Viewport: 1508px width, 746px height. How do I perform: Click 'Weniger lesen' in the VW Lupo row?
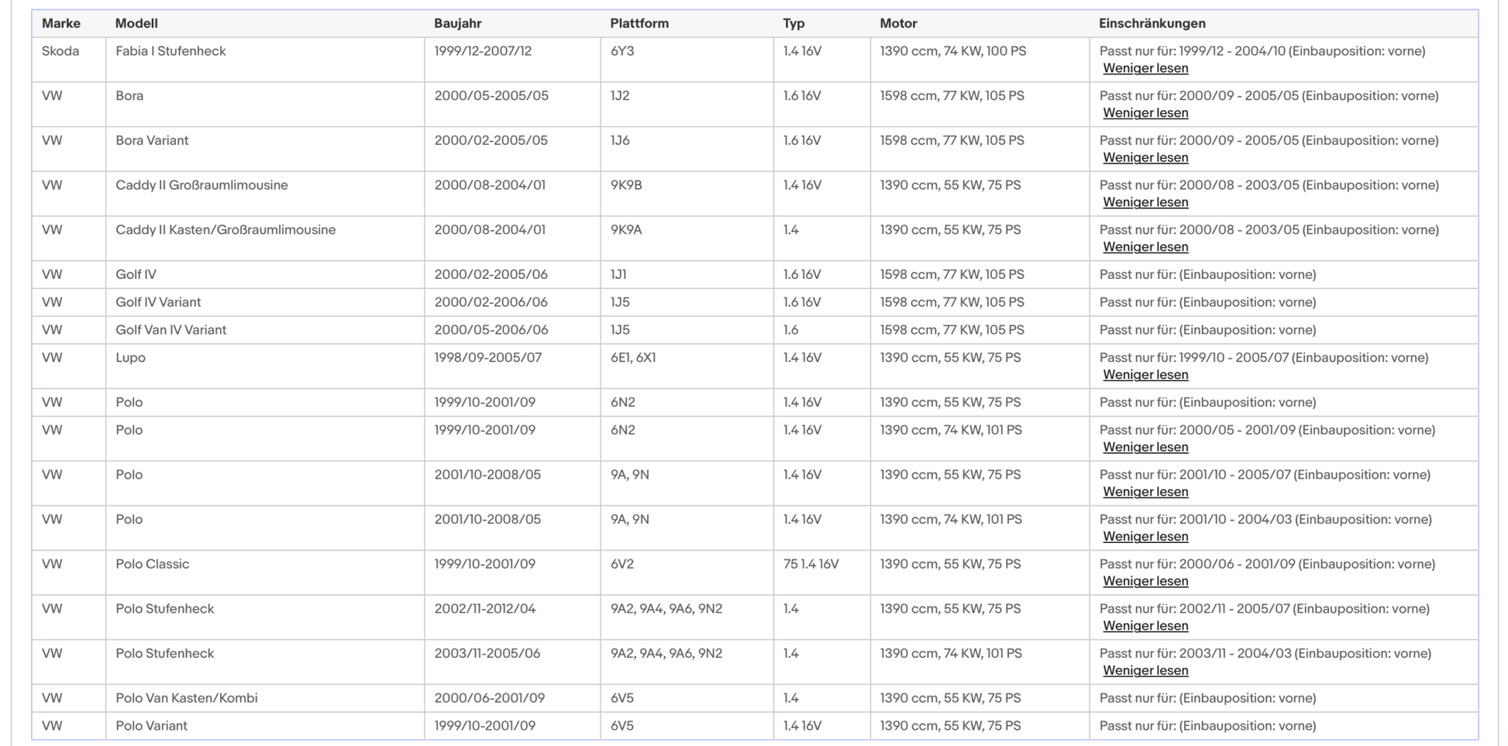(x=1145, y=375)
